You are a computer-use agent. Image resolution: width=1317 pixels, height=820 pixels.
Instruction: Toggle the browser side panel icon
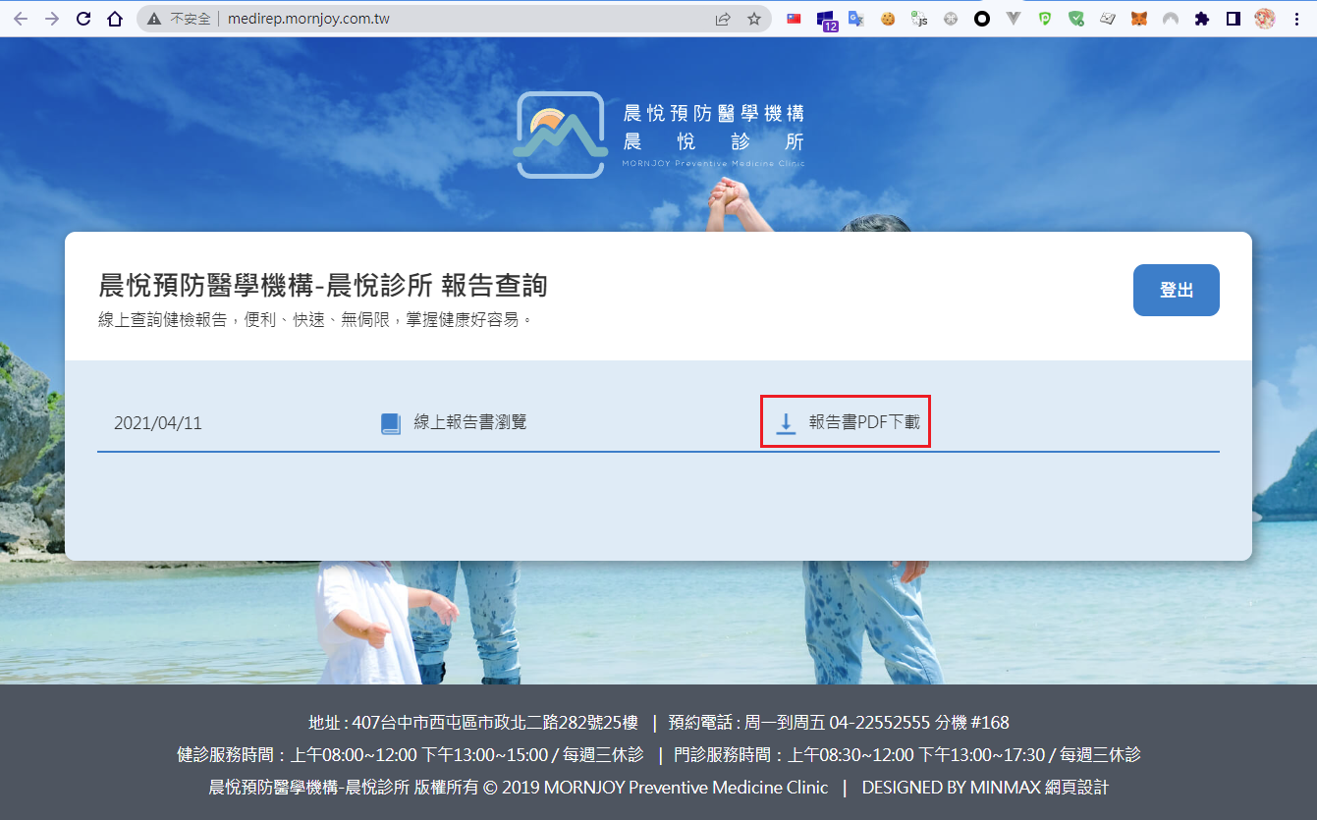1234,19
